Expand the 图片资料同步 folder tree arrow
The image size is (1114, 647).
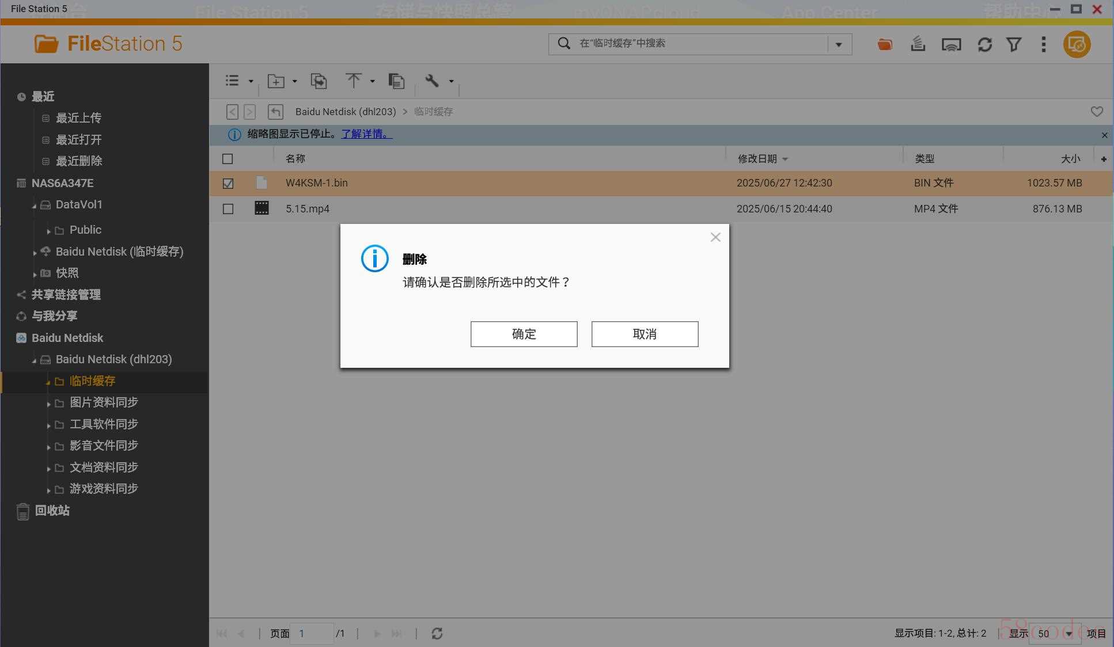coord(48,404)
